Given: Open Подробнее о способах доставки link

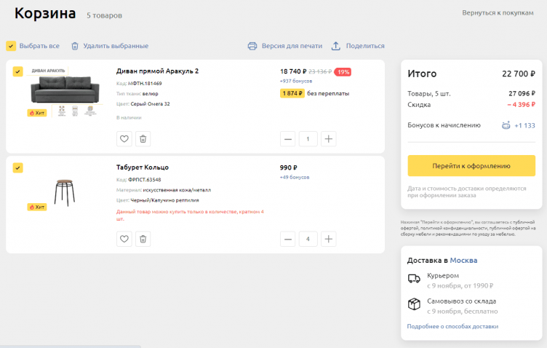Looking at the screenshot, I should pos(452,326).
